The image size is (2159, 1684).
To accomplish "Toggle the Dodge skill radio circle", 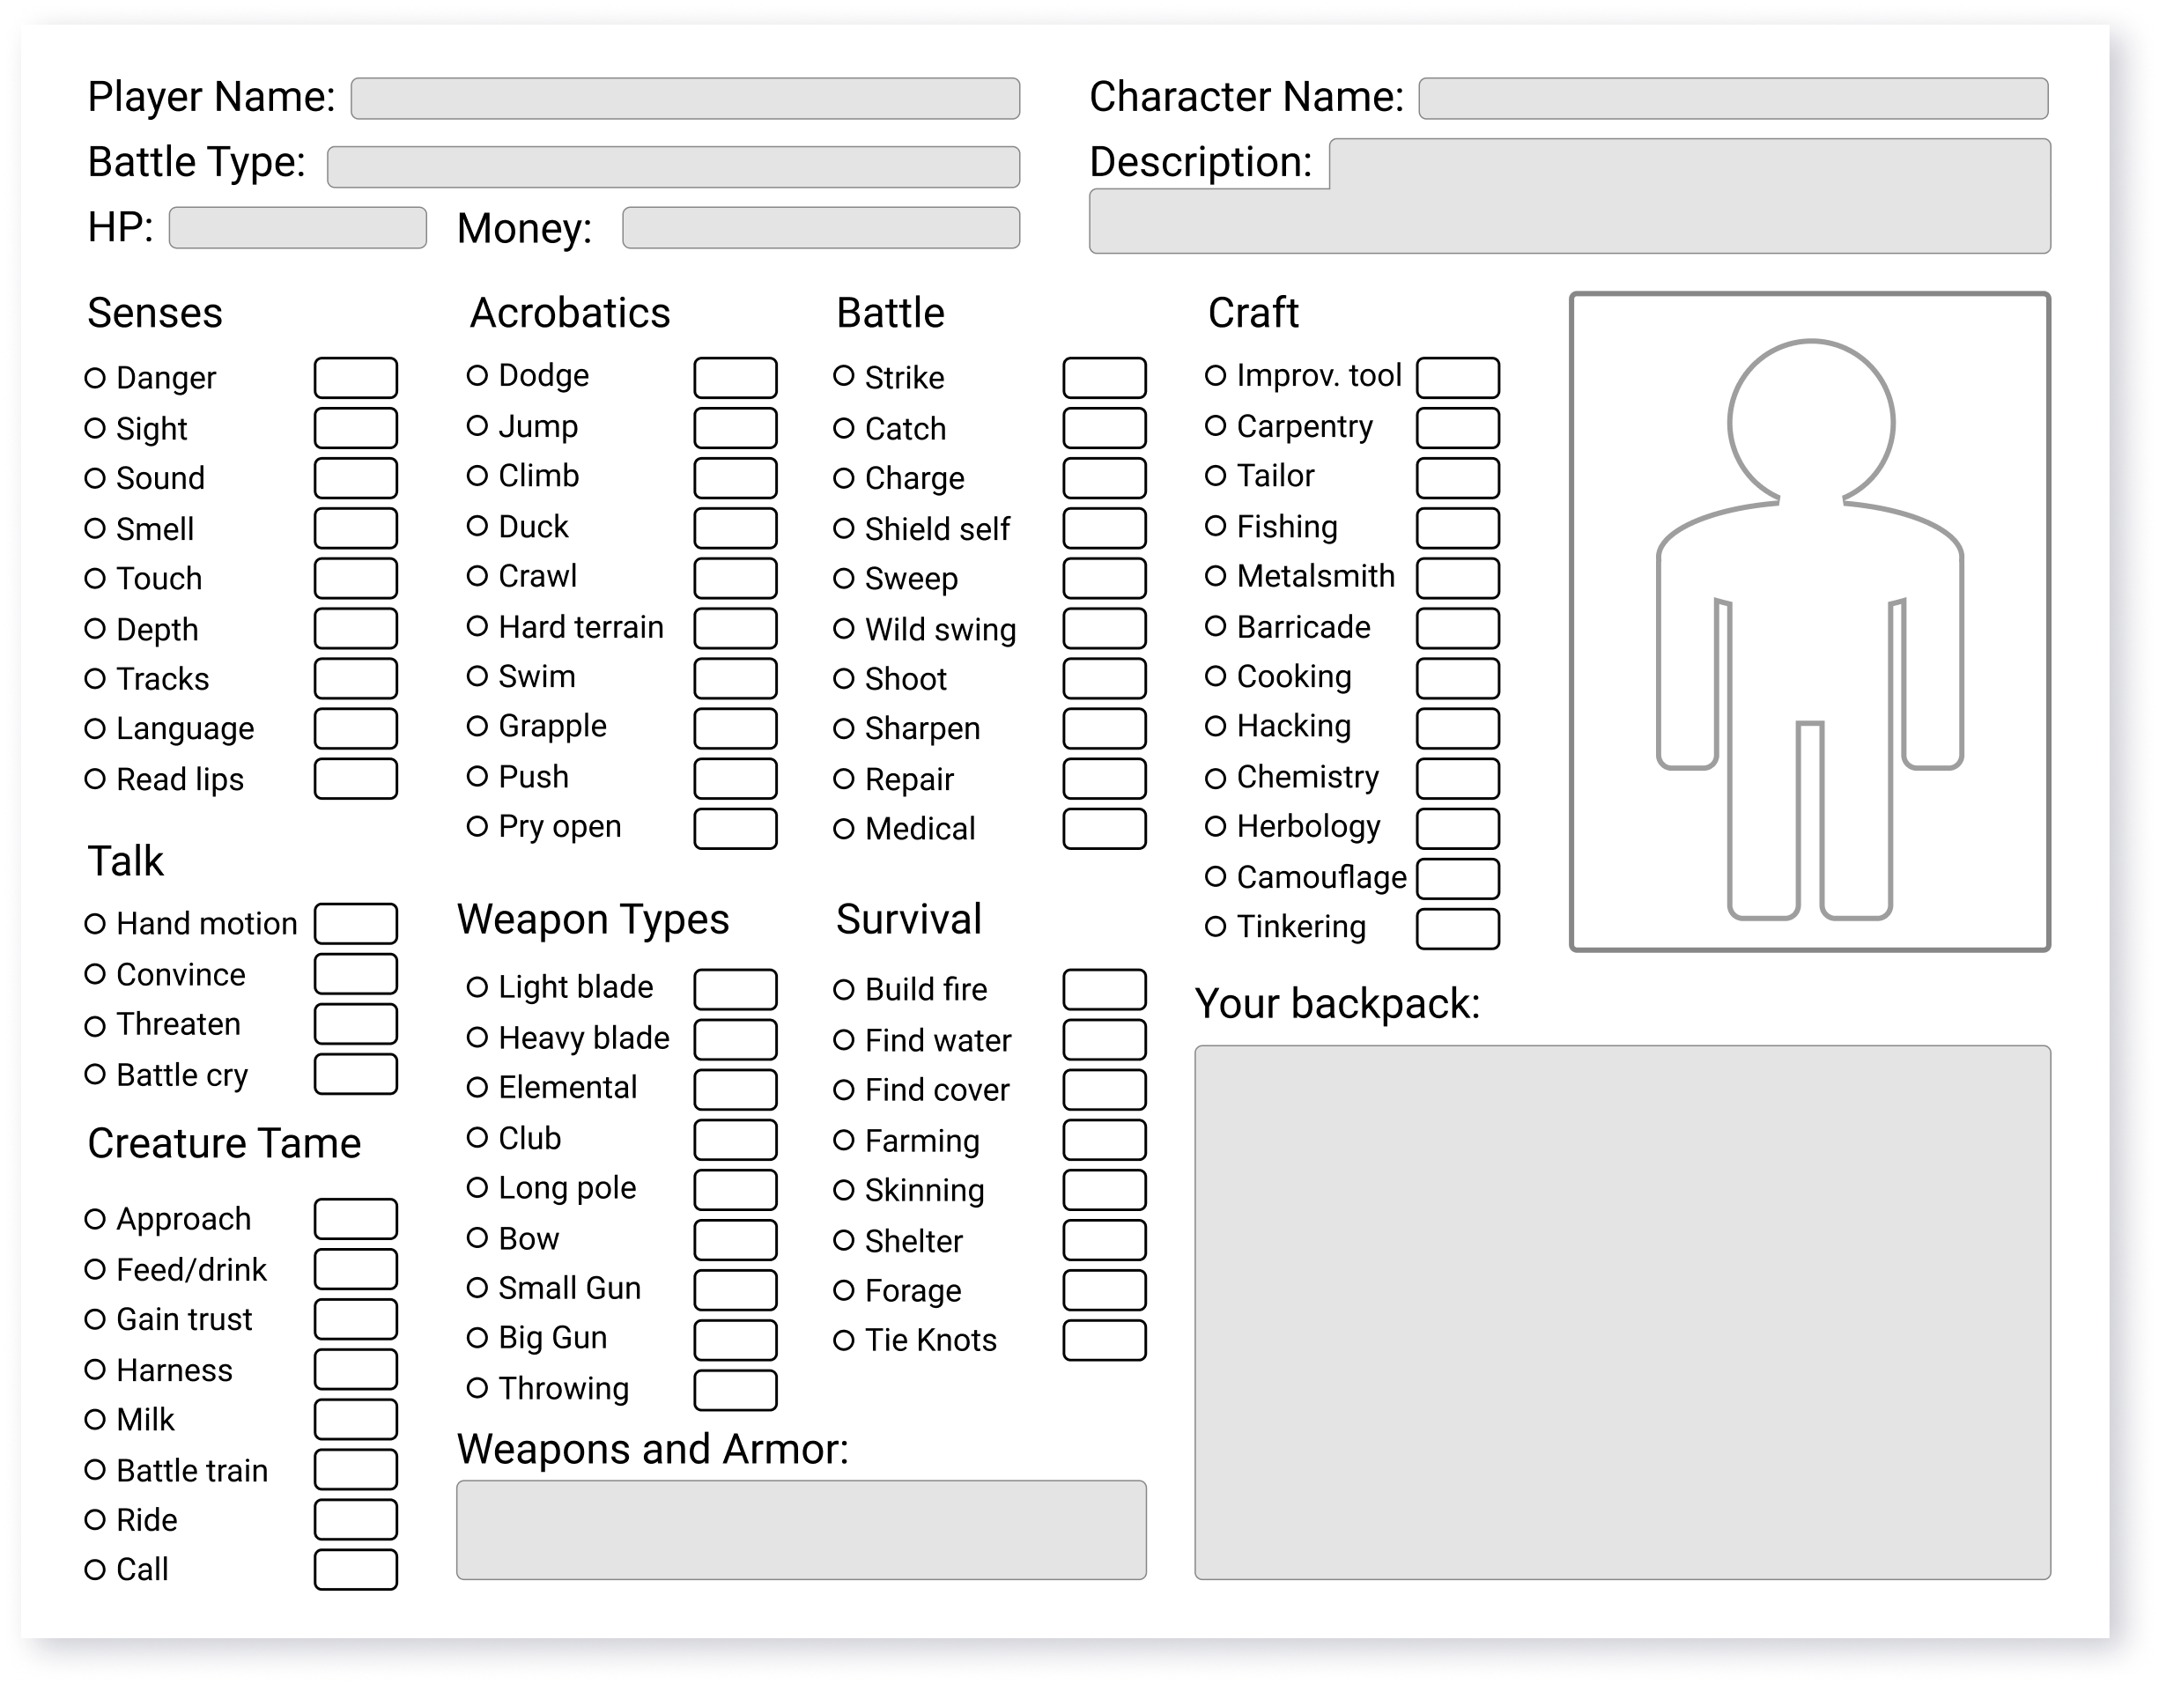I will [477, 375].
